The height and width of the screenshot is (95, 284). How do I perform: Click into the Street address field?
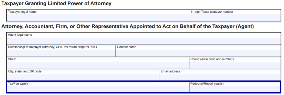[x=98, y=65]
